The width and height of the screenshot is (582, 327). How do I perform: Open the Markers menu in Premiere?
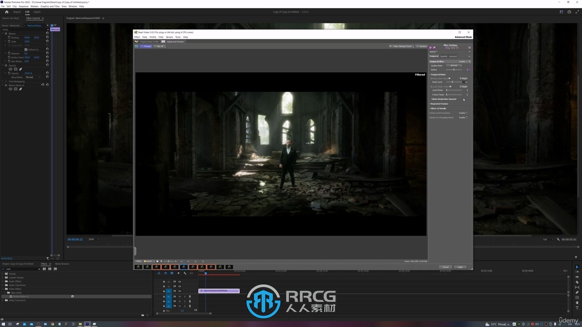(x=35, y=6)
